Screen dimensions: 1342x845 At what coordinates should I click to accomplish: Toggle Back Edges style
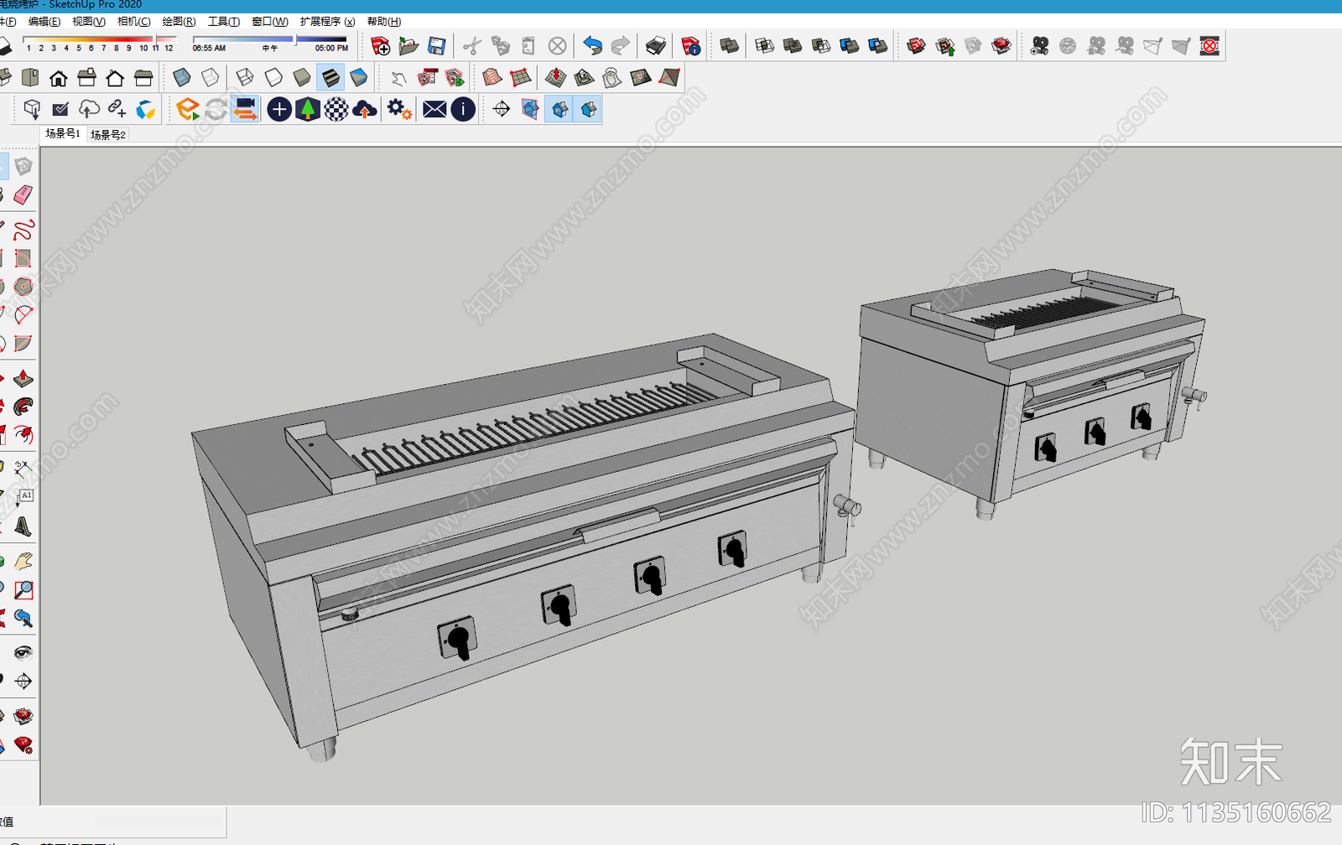(x=210, y=78)
